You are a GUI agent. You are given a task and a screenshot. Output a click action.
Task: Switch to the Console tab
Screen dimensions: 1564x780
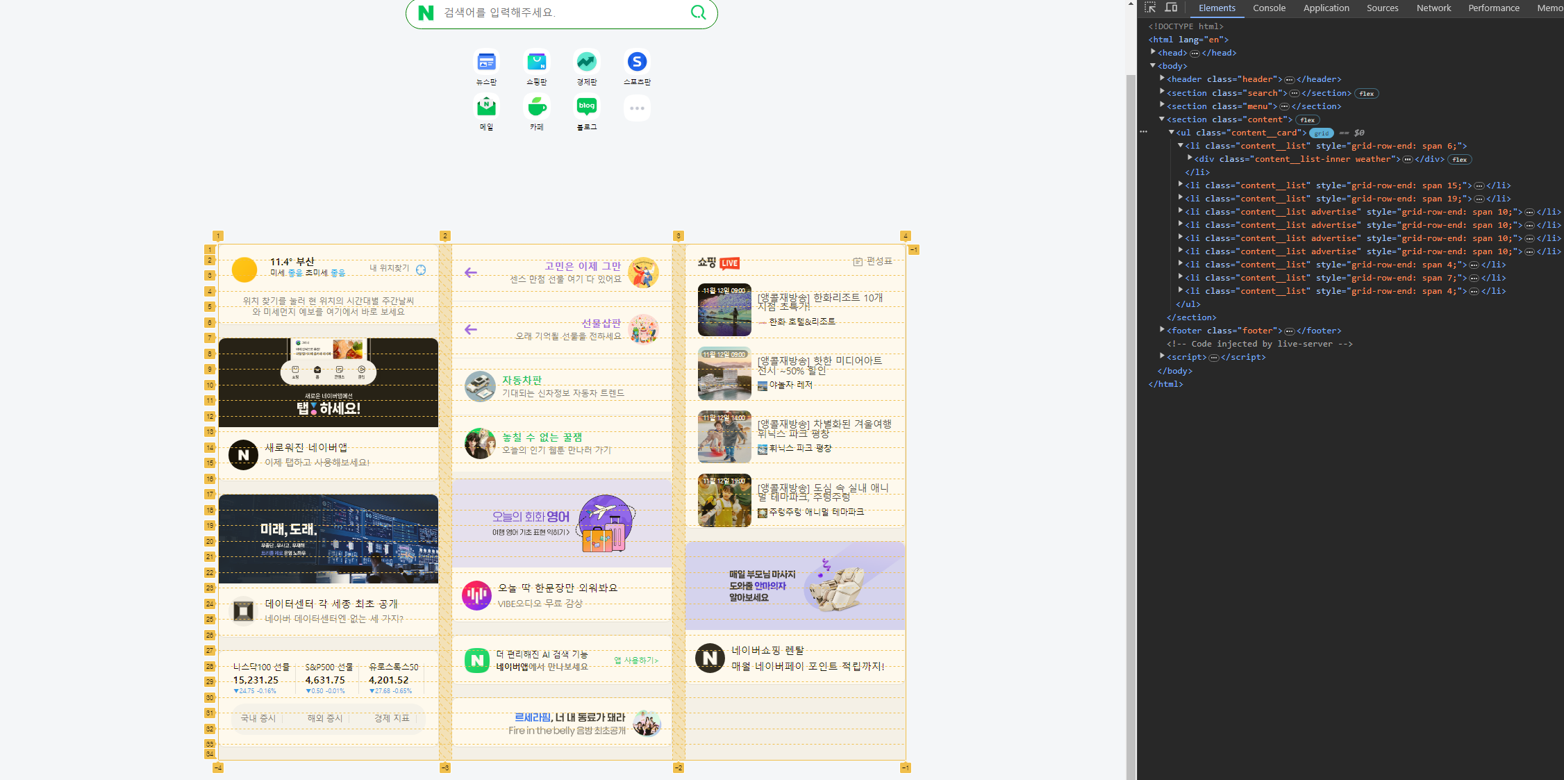click(1269, 8)
